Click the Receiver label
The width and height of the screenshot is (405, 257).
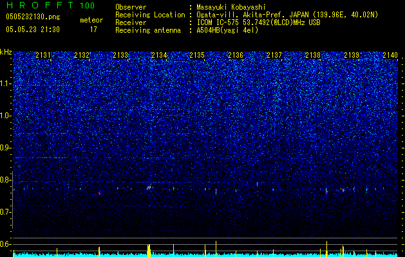coord(131,22)
